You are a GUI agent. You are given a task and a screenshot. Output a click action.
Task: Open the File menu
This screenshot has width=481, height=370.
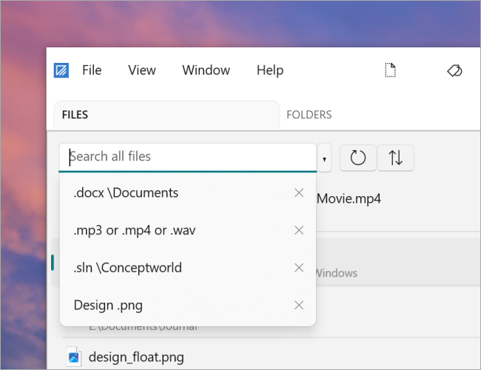point(92,70)
